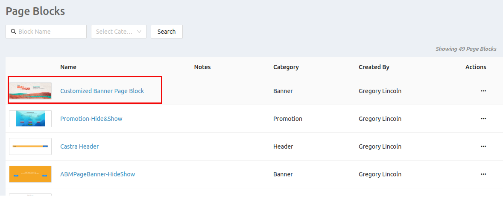This screenshot has height=199, width=503.
Task: Click the Created By column header
Action: pos(374,67)
